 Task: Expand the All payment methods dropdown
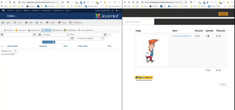click(x=90, y=39)
